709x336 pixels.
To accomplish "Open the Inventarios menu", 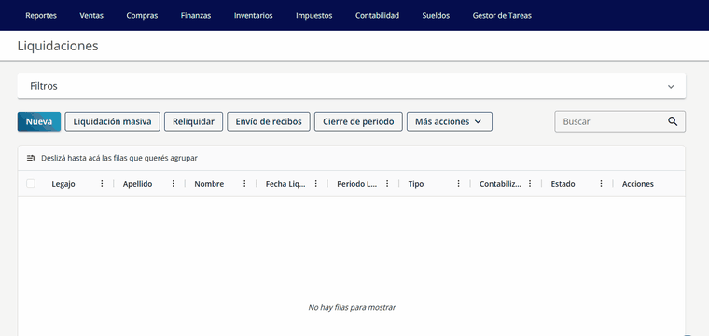I will coord(253,15).
